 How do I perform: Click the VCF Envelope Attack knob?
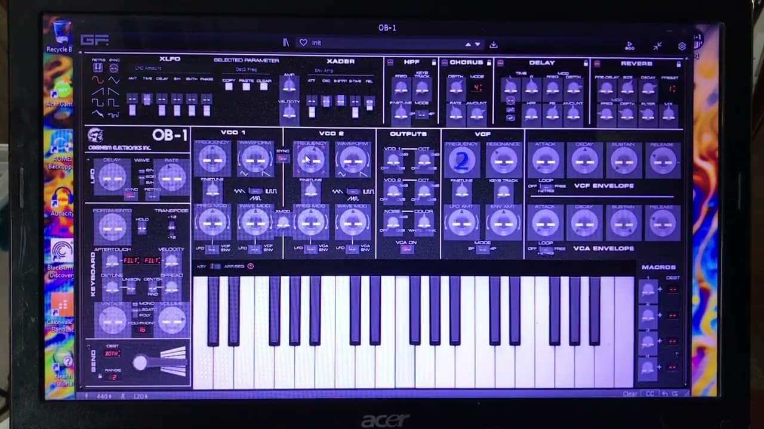point(546,161)
